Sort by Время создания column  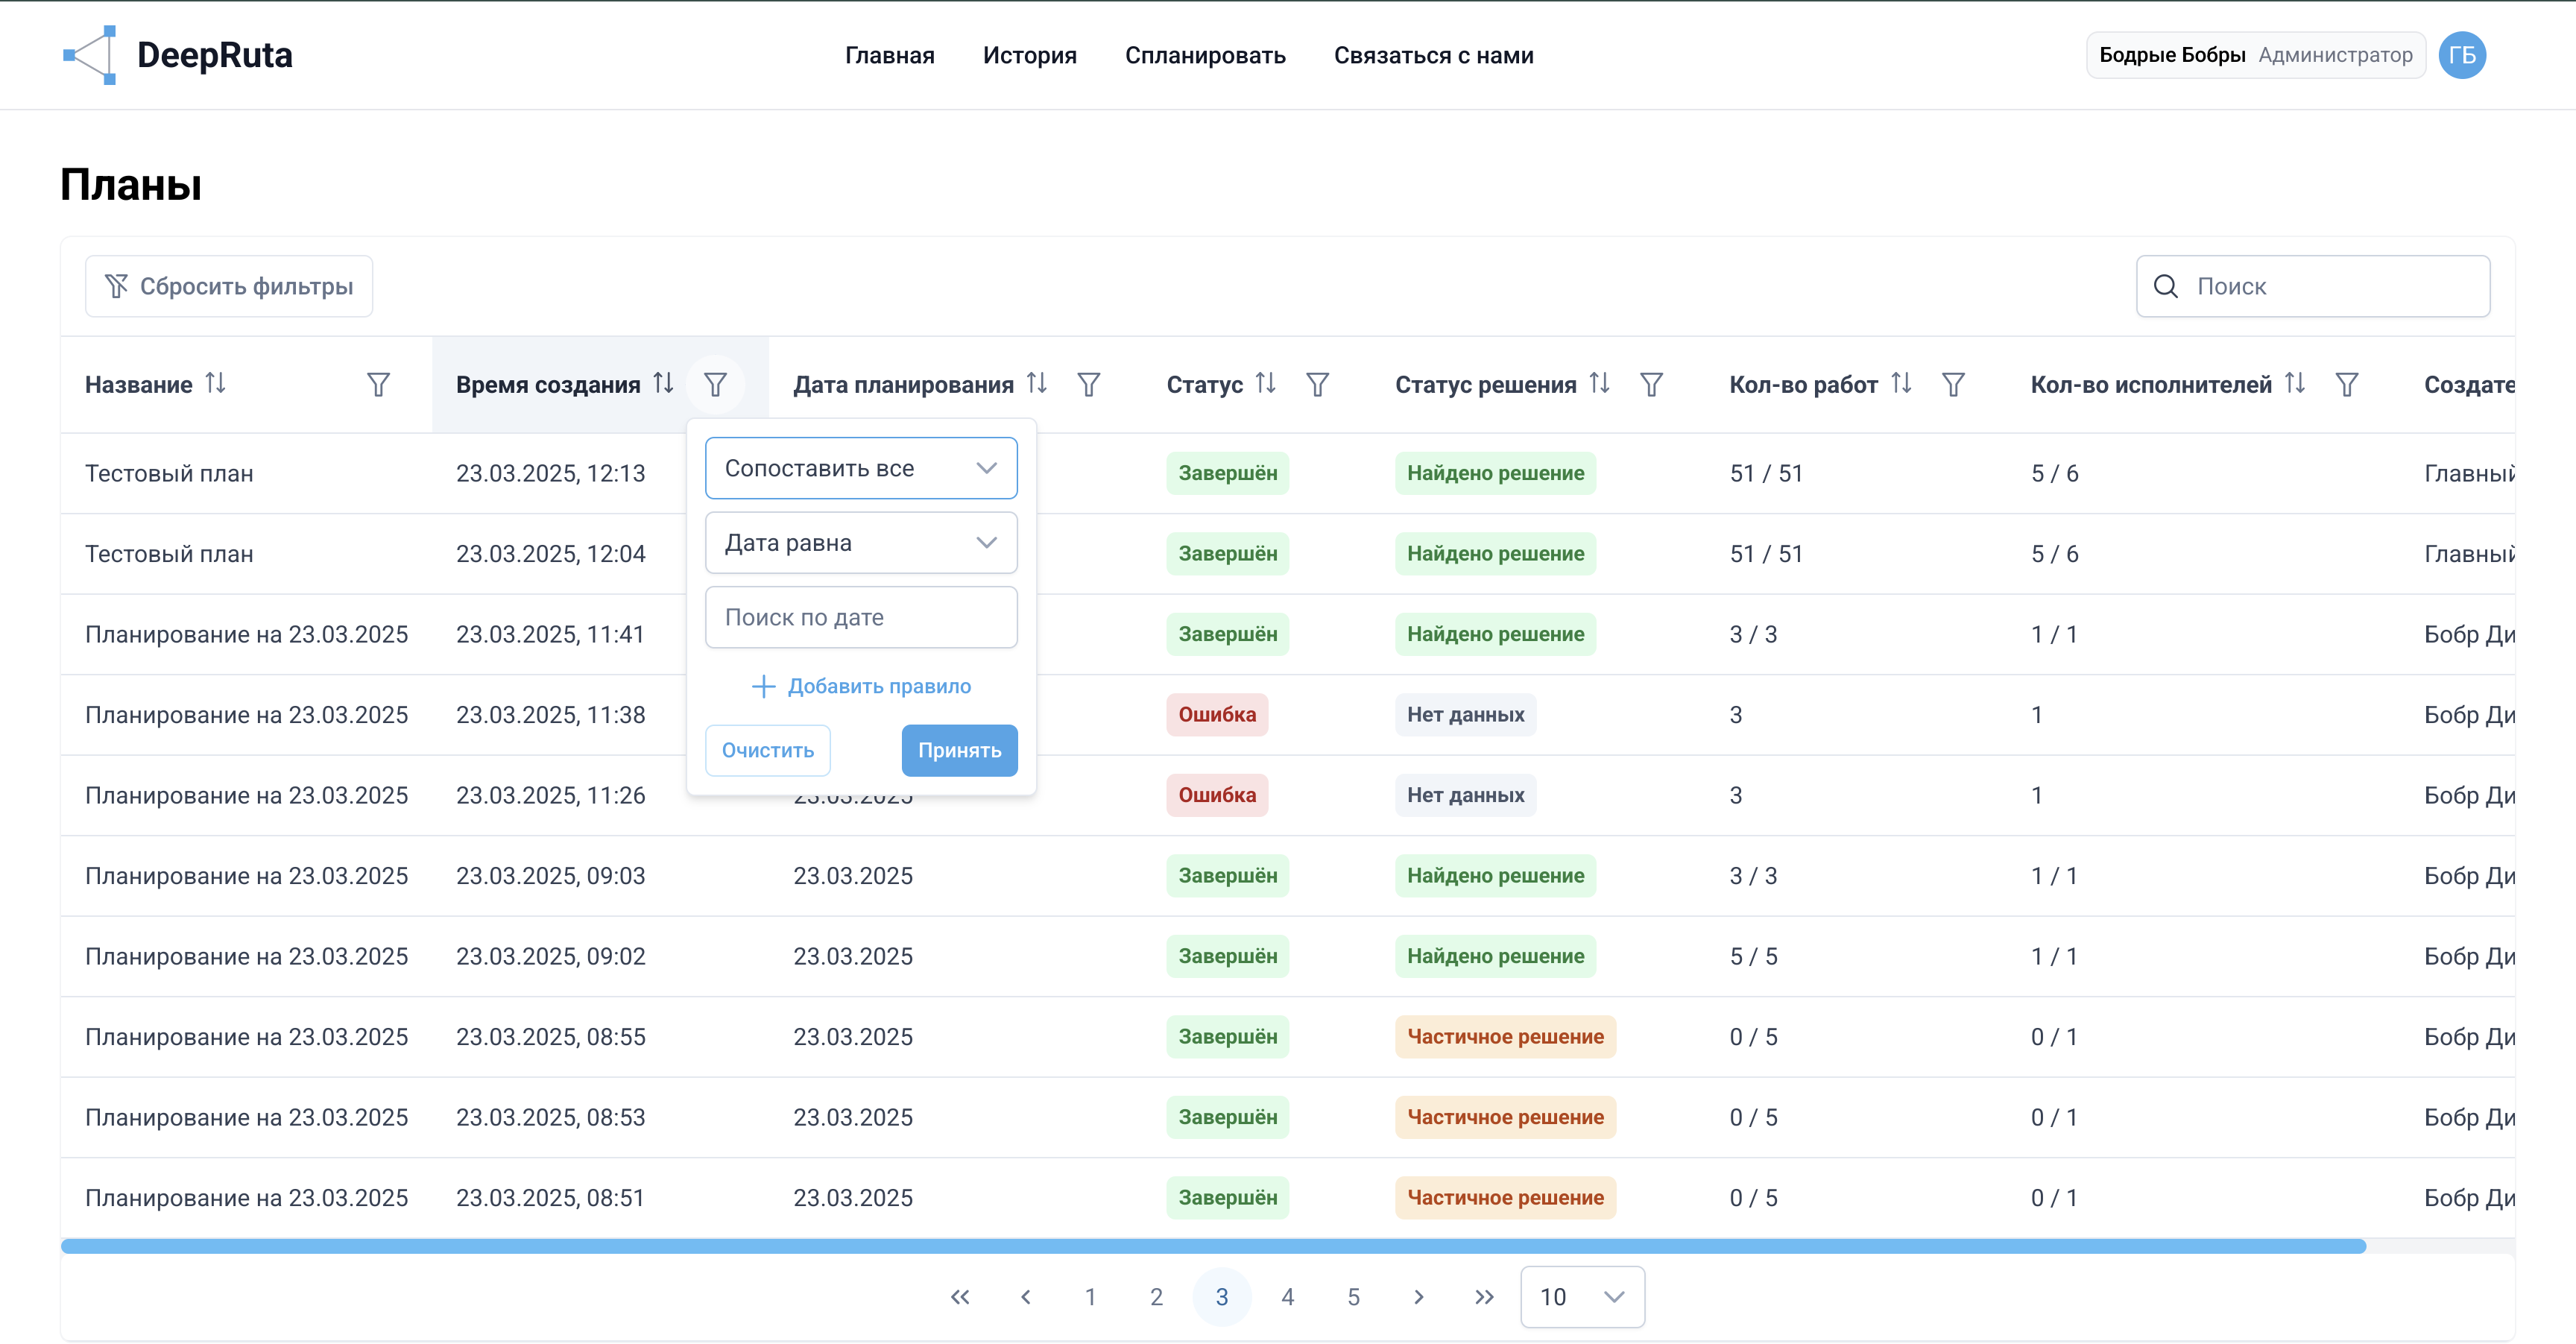point(664,384)
